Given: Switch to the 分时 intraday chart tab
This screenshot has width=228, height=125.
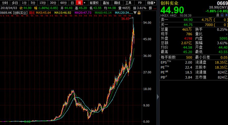Looking at the screenshot, I should [5, 3].
